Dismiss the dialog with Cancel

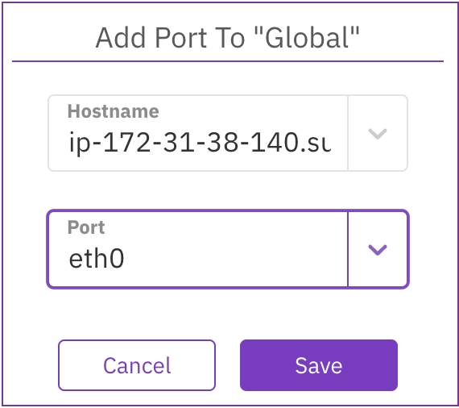click(x=137, y=365)
